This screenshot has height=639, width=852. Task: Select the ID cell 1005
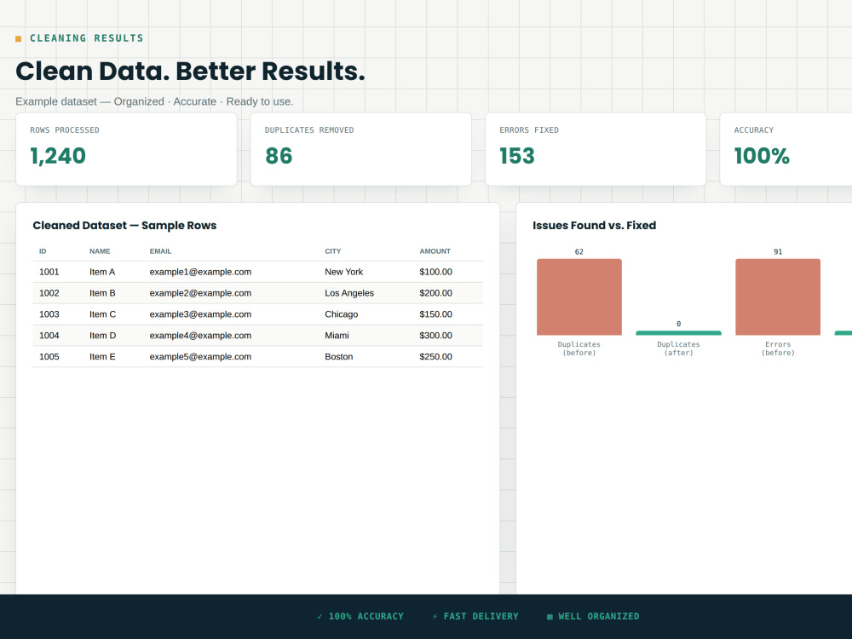pos(49,356)
